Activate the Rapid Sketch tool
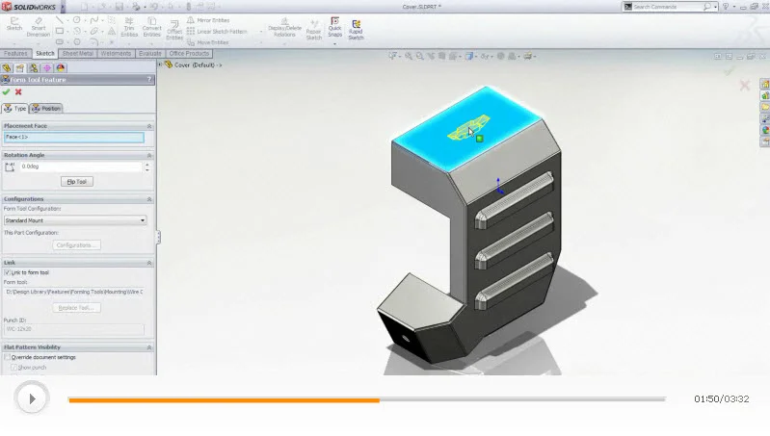770x436 pixels. pyautogui.click(x=356, y=30)
